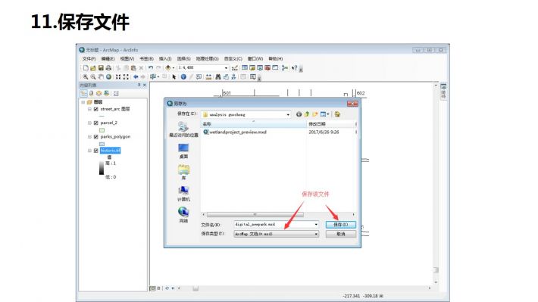
Task: Click the Add Data button icon
Action: click(168, 68)
